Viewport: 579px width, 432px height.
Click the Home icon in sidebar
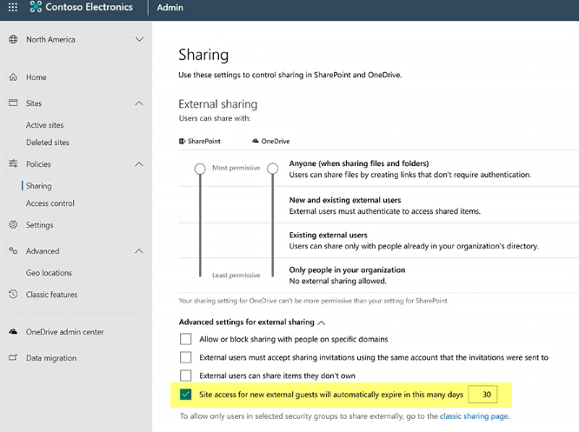[13, 77]
